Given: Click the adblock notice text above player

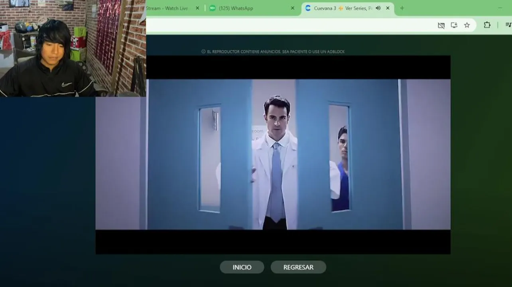Looking at the screenshot, I should (x=273, y=51).
